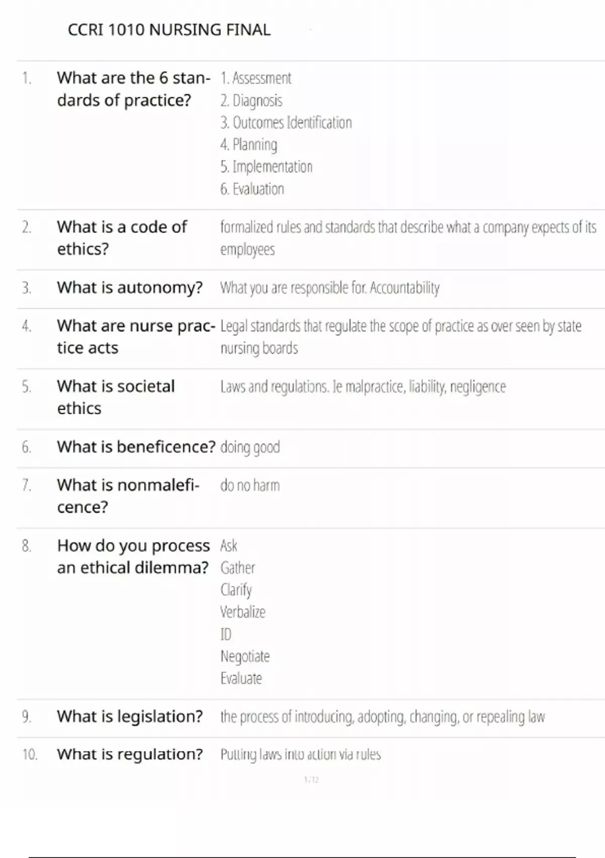Select the 'What is beneficence?' question
The width and height of the screenshot is (605, 858).
click(x=136, y=447)
